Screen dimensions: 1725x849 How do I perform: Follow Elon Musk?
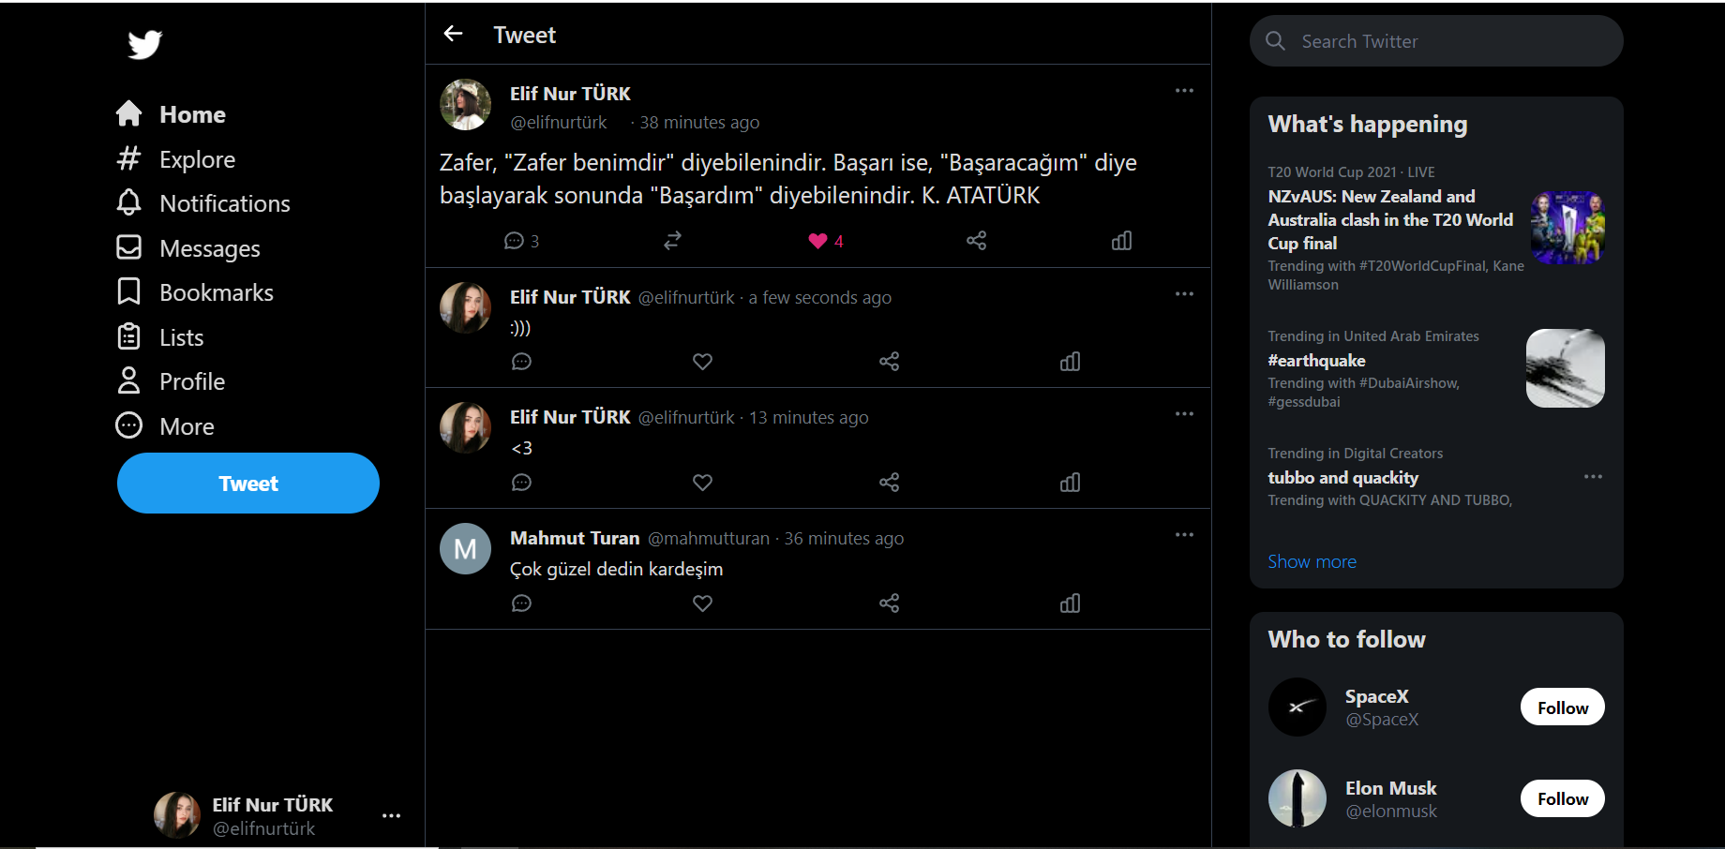click(x=1562, y=798)
